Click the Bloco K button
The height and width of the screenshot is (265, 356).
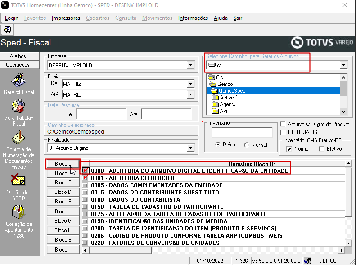click(x=63, y=211)
